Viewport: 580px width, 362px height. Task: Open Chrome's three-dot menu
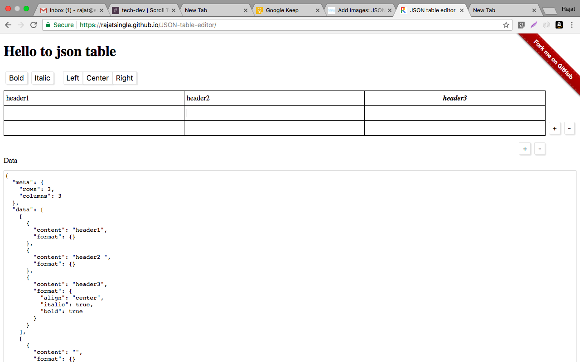tap(572, 25)
